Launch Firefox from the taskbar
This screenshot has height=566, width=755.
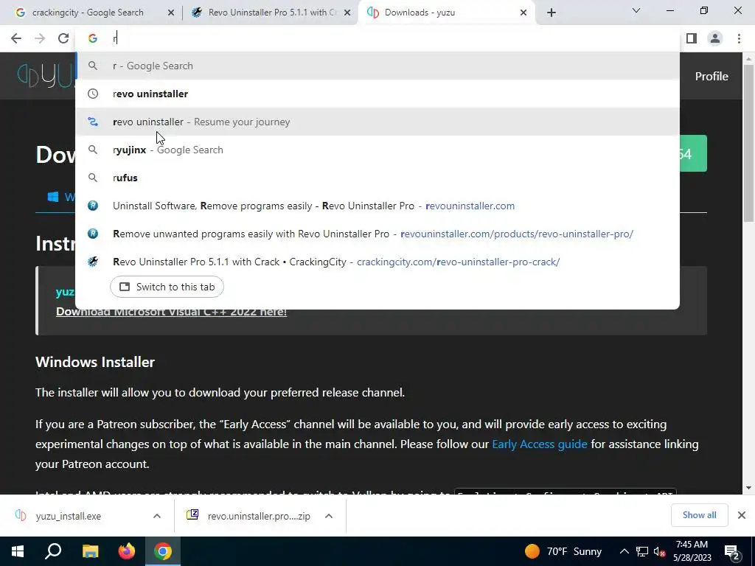click(x=127, y=551)
